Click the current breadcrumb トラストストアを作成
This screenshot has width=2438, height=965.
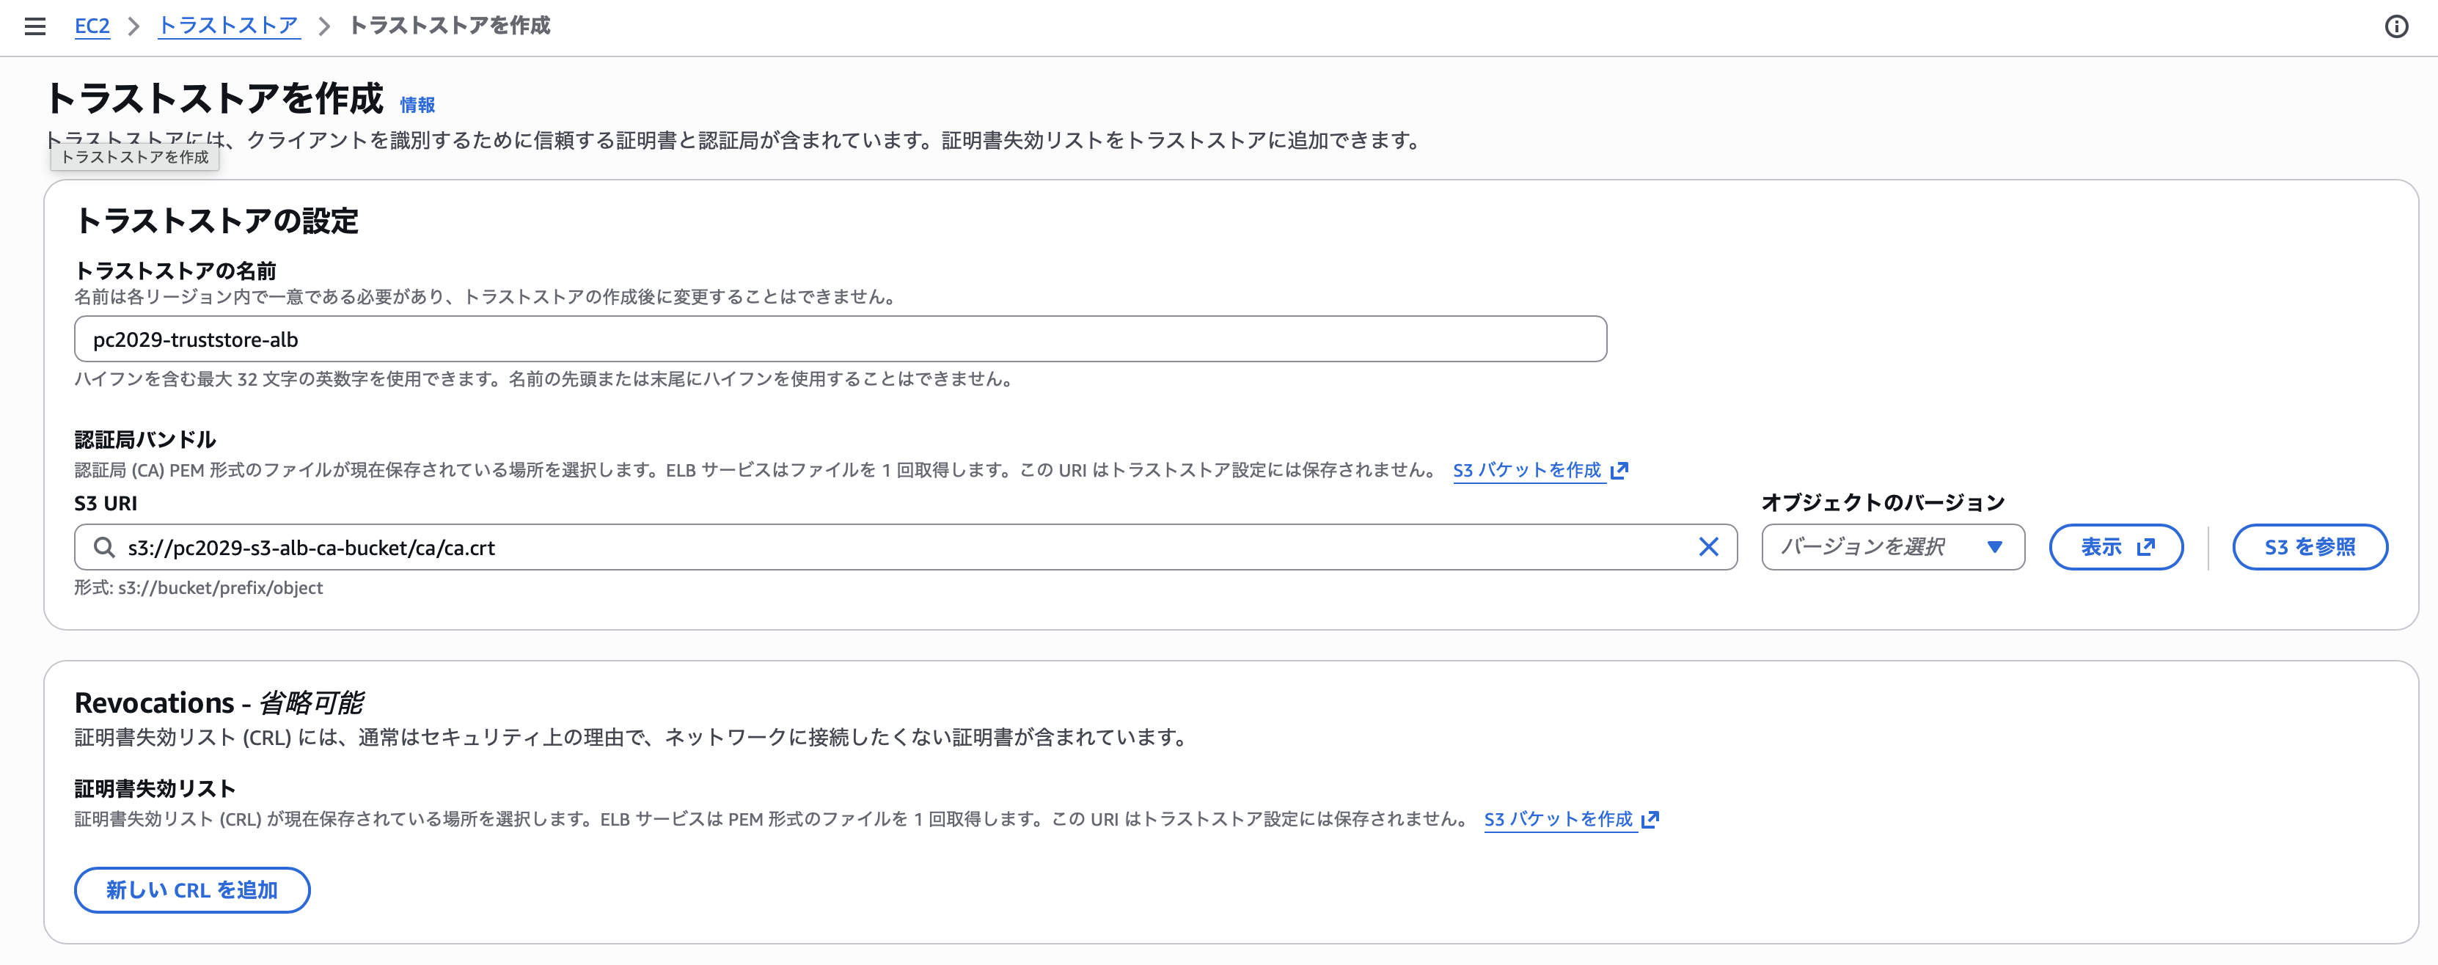click(x=450, y=26)
